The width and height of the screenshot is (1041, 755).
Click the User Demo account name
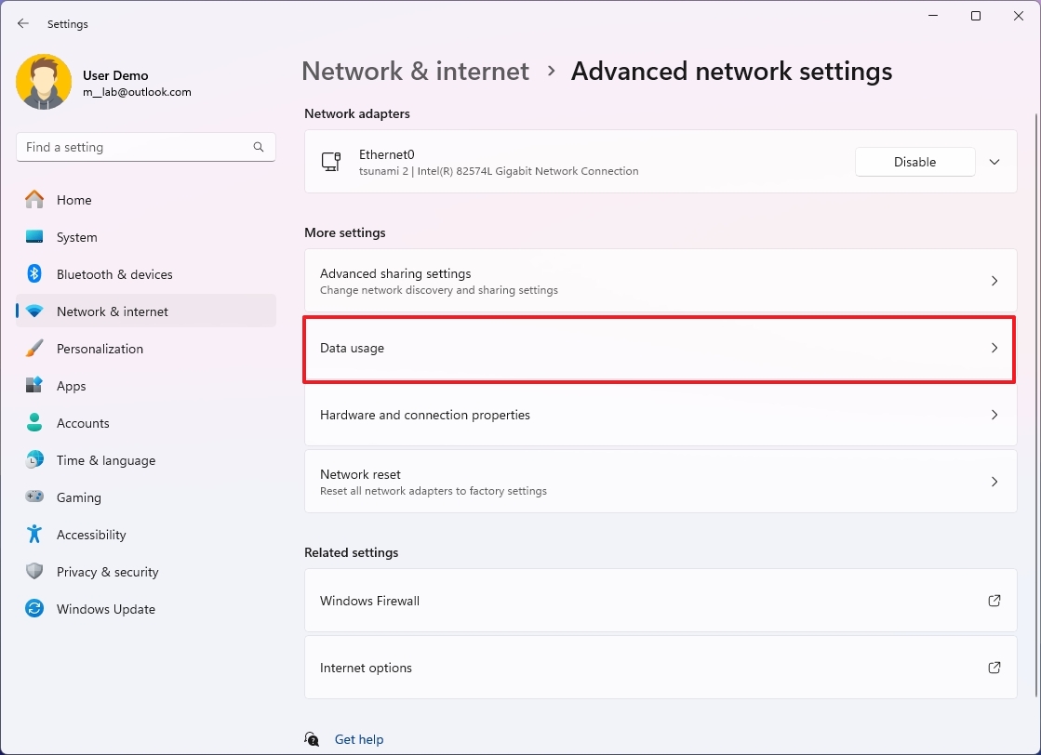[115, 75]
